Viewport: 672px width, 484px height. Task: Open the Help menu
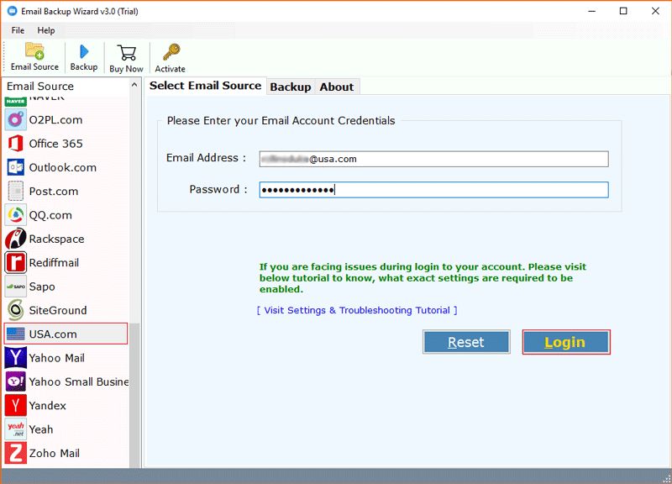[x=46, y=30]
